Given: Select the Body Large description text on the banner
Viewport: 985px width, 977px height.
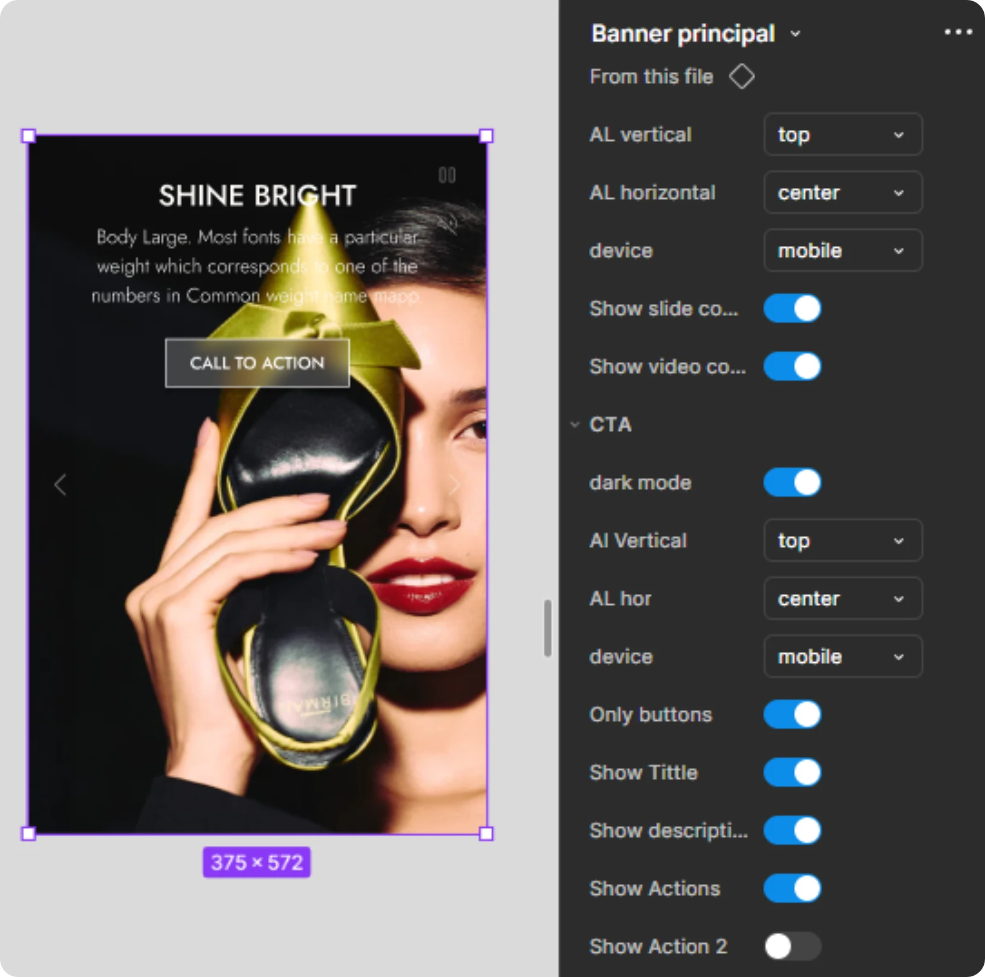Looking at the screenshot, I should pyautogui.click(x=256, y=266).
